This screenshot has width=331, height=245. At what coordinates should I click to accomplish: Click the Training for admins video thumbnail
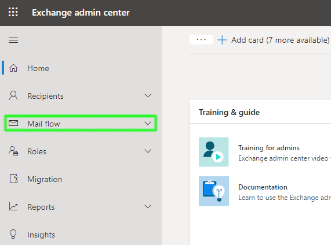click(214, 152)
